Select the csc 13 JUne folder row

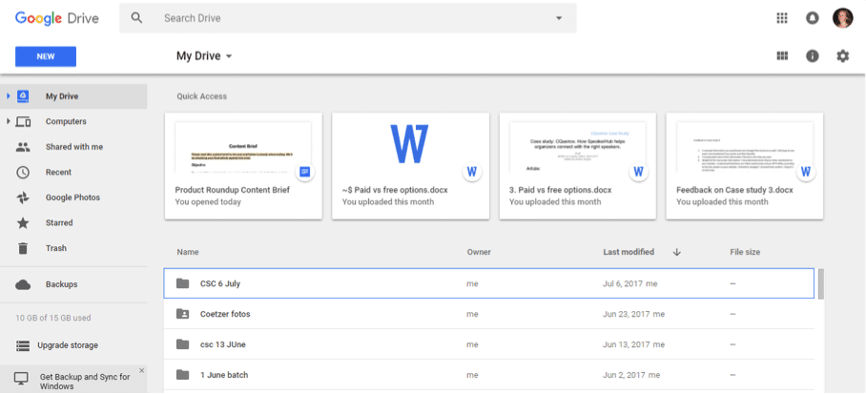[488, 344]
